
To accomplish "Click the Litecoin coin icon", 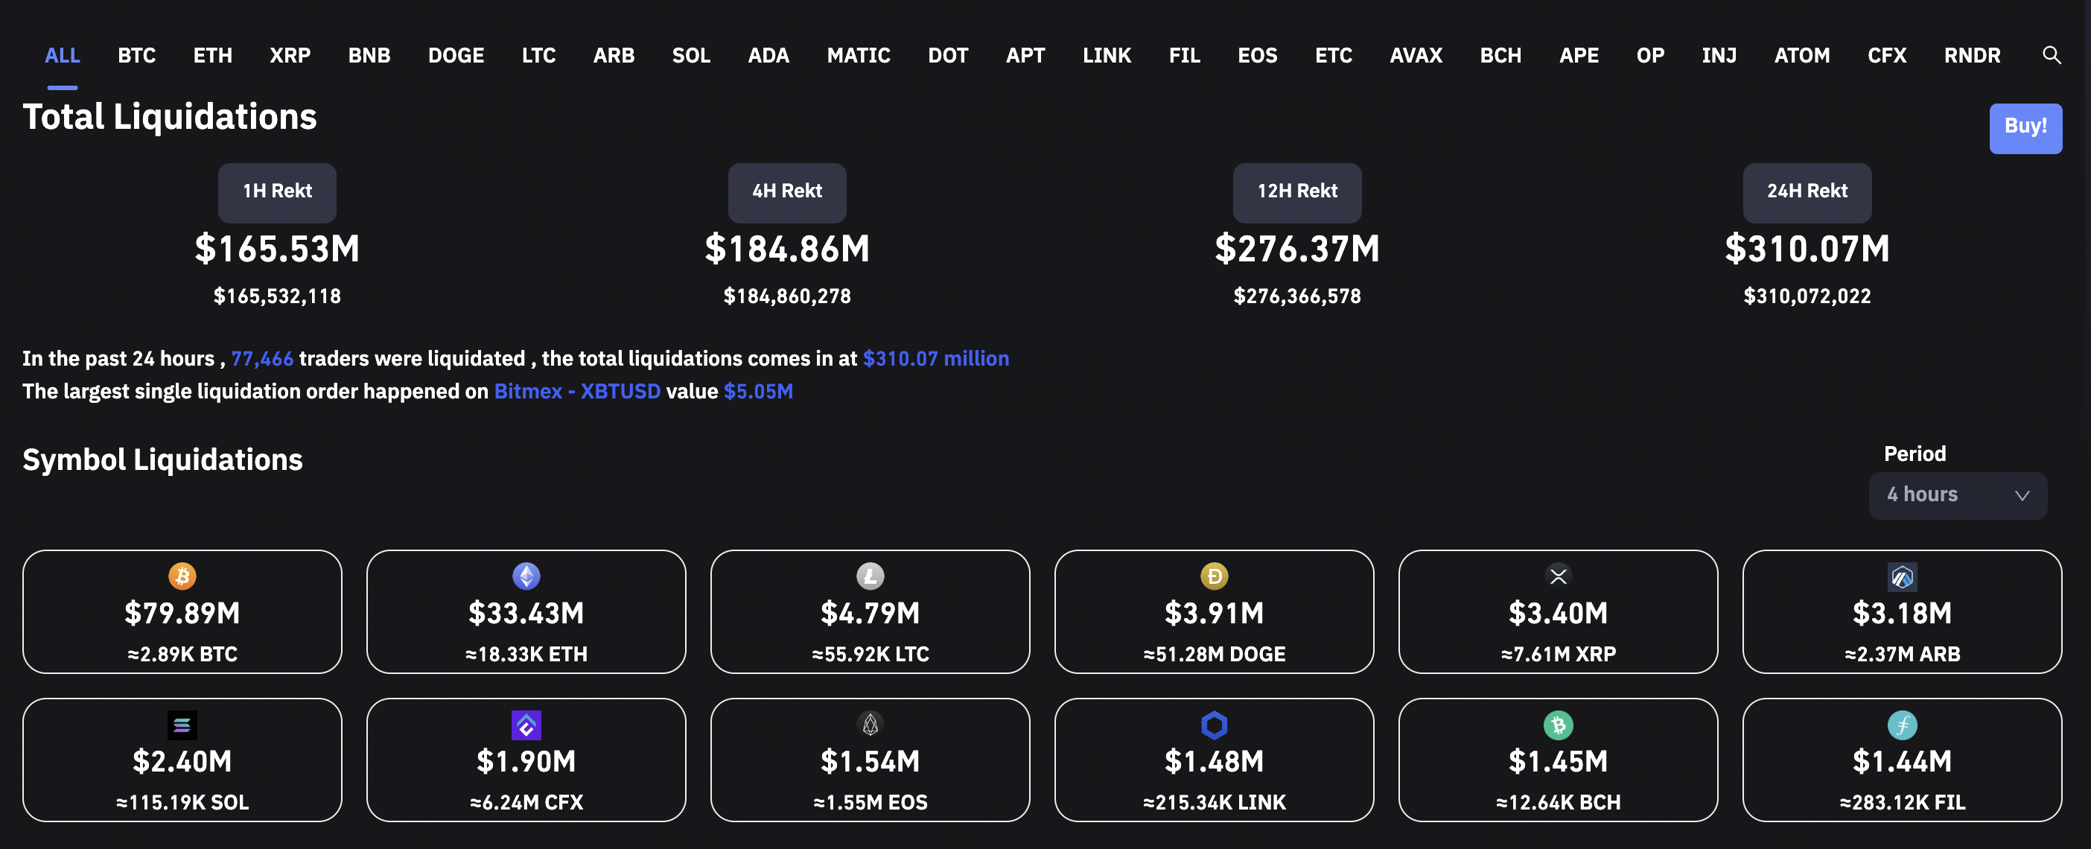I will (871, 576).
